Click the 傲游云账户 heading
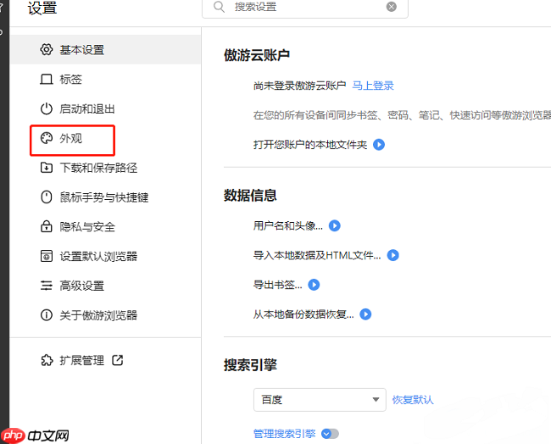This screenshot has height=444, width=551. [257, 55]
